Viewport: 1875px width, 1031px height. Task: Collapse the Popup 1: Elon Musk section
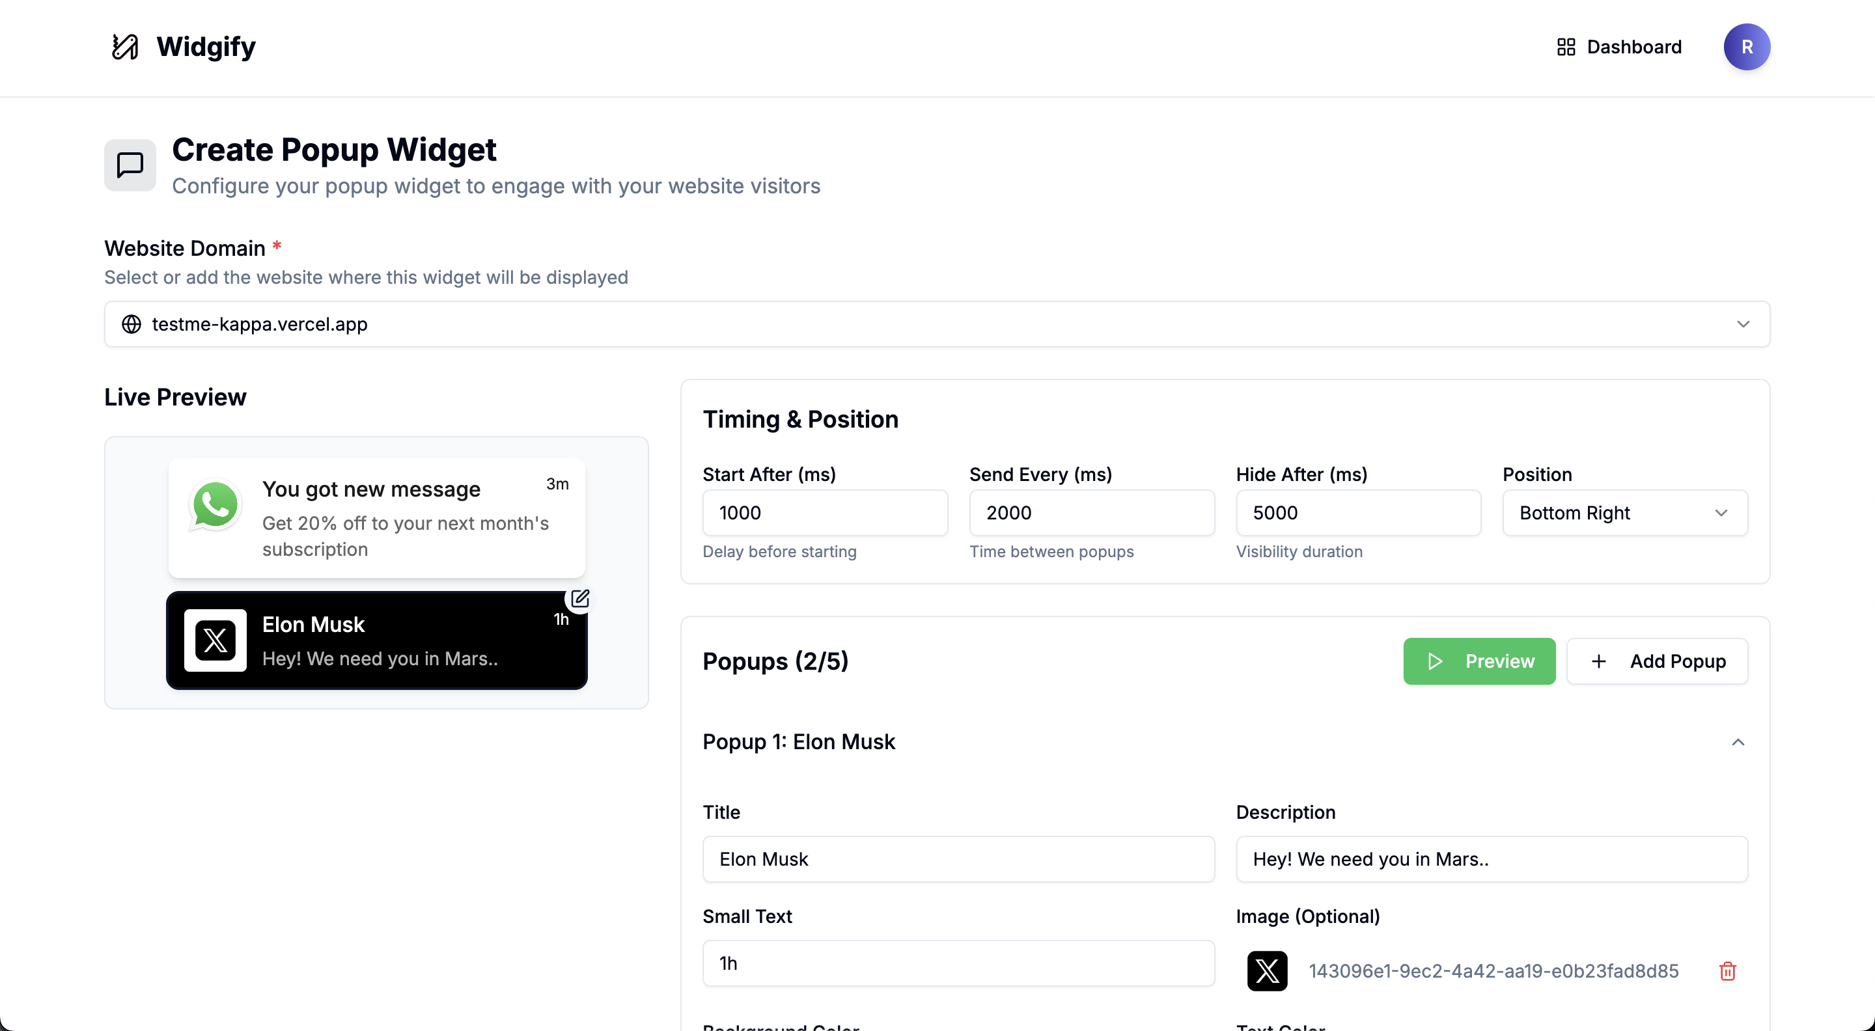pyautogui.click(x=1738, y=742)
